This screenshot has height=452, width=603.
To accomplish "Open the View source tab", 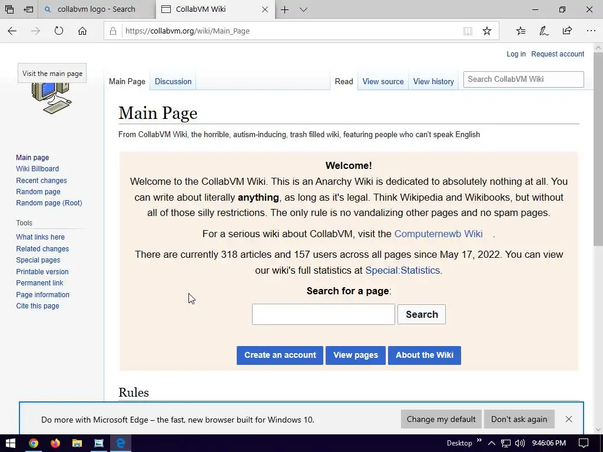I will point(383,81).
